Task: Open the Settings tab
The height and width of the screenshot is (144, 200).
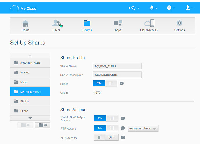Action: 180,26
